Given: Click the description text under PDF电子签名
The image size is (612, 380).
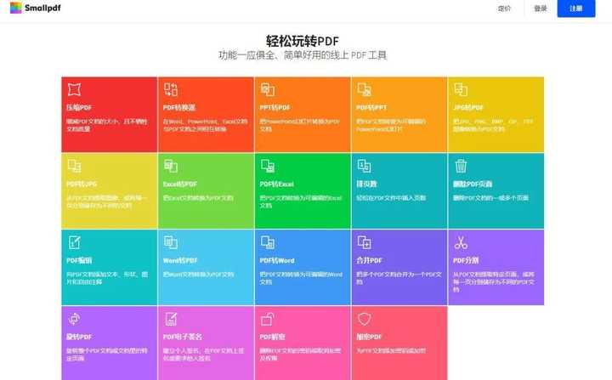Looking at the screenshot, I should pos(204,354).
